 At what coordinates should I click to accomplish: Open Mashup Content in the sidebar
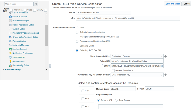[x=20, y=49]
